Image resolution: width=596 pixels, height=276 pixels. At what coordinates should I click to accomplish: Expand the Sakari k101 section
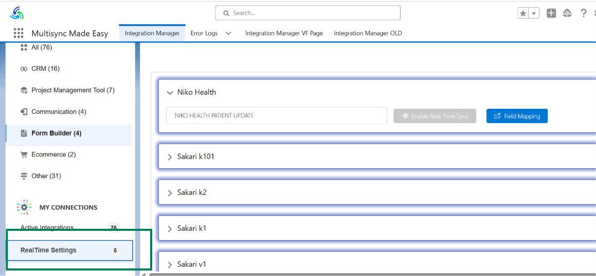click(x=170, y=156)
